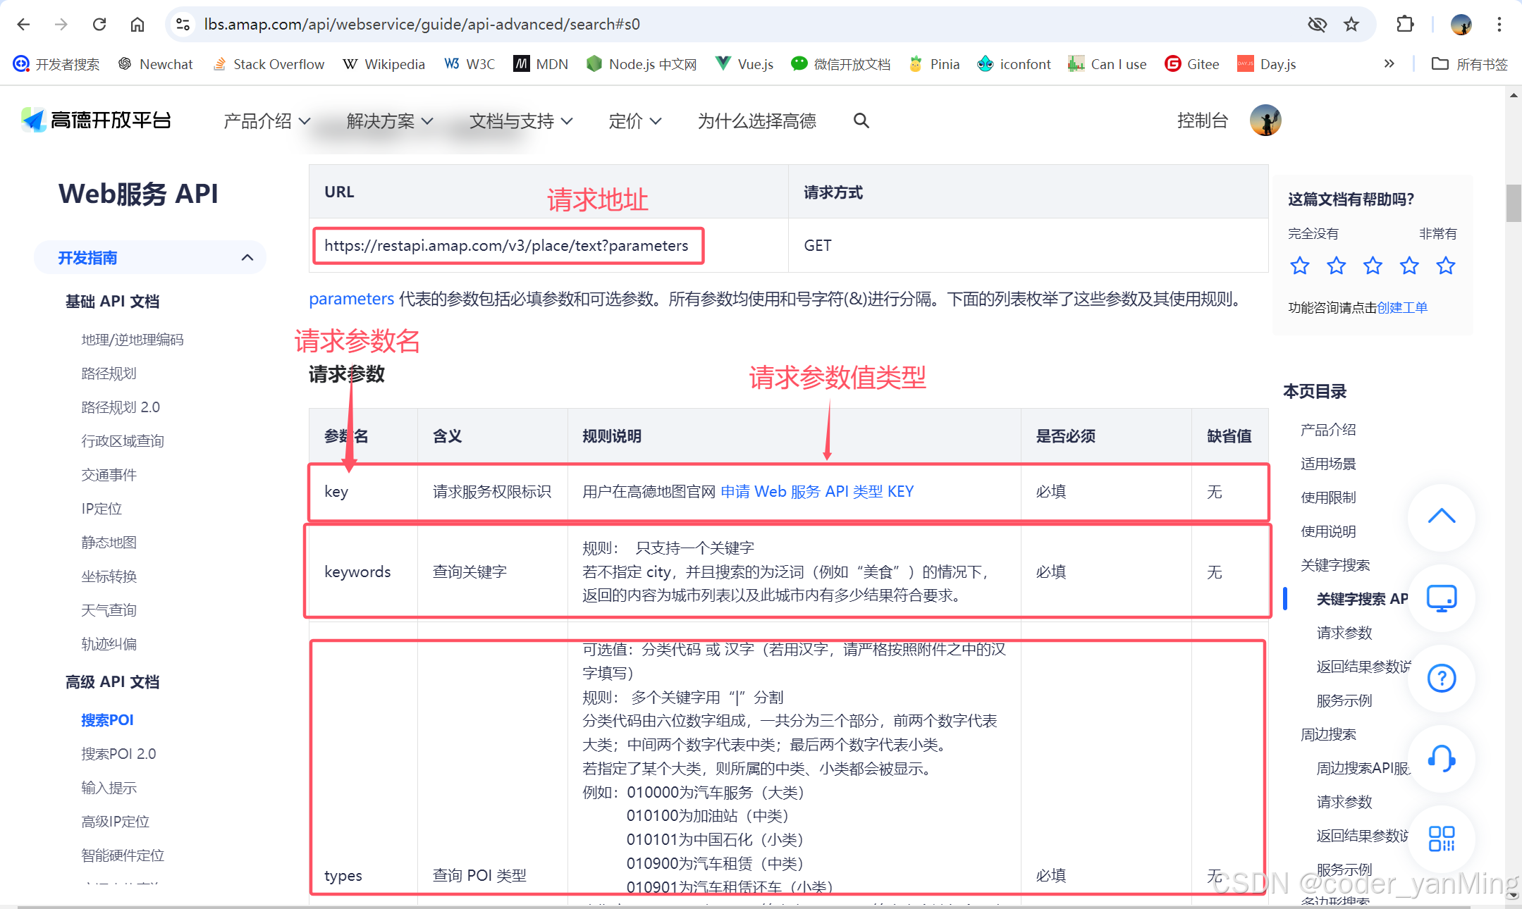Collapse the 开发指南 sidebar section

pyautogui.click(x=247, y=257)
